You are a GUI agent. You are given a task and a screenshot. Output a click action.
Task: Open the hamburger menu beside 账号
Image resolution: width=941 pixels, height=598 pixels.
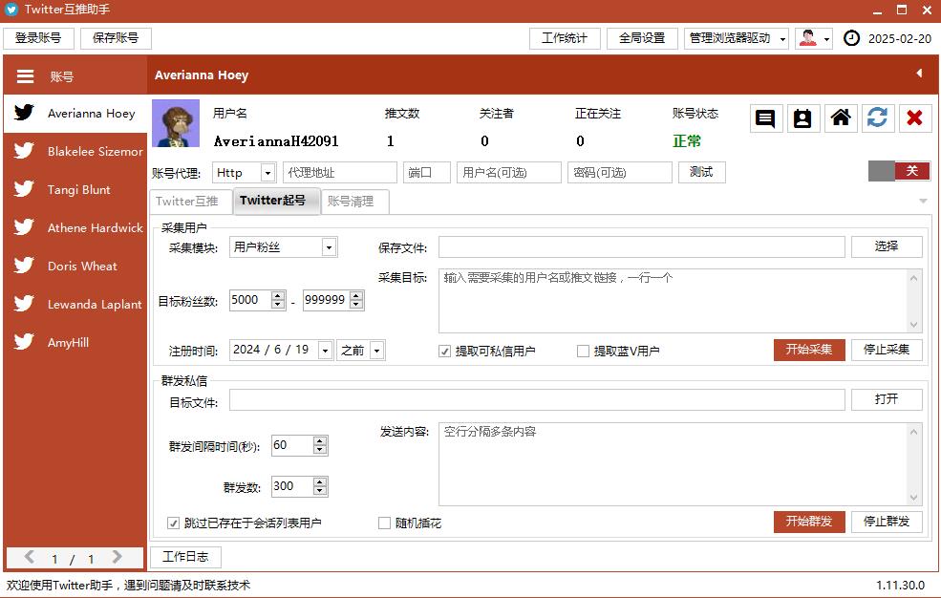pos(25,76)
